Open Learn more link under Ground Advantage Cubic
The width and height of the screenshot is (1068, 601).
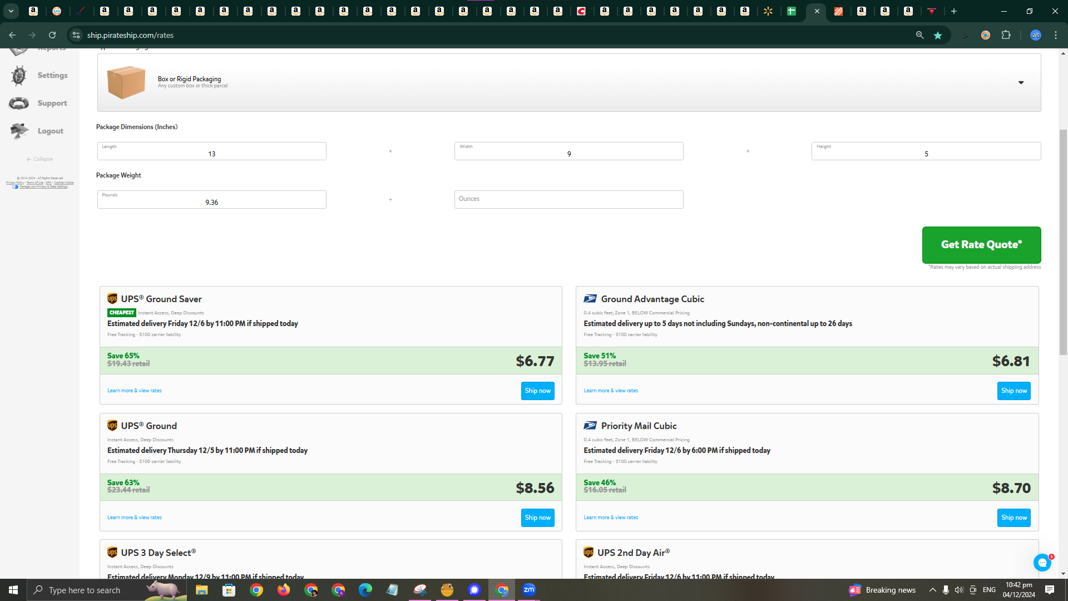click(x=611, y=391)
